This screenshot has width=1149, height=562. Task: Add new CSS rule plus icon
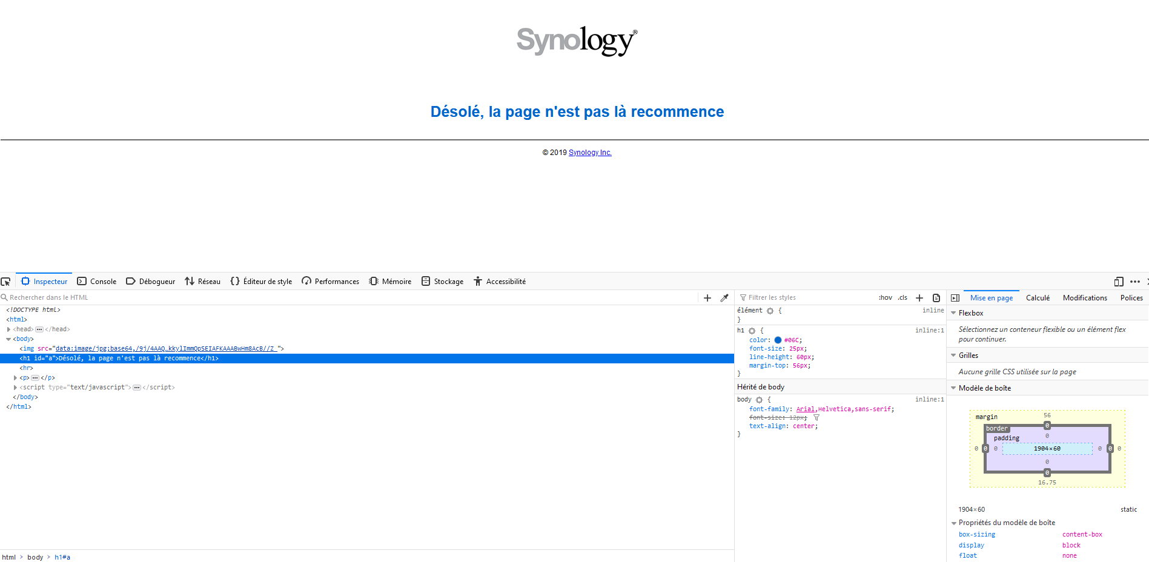tap(919, 298)
